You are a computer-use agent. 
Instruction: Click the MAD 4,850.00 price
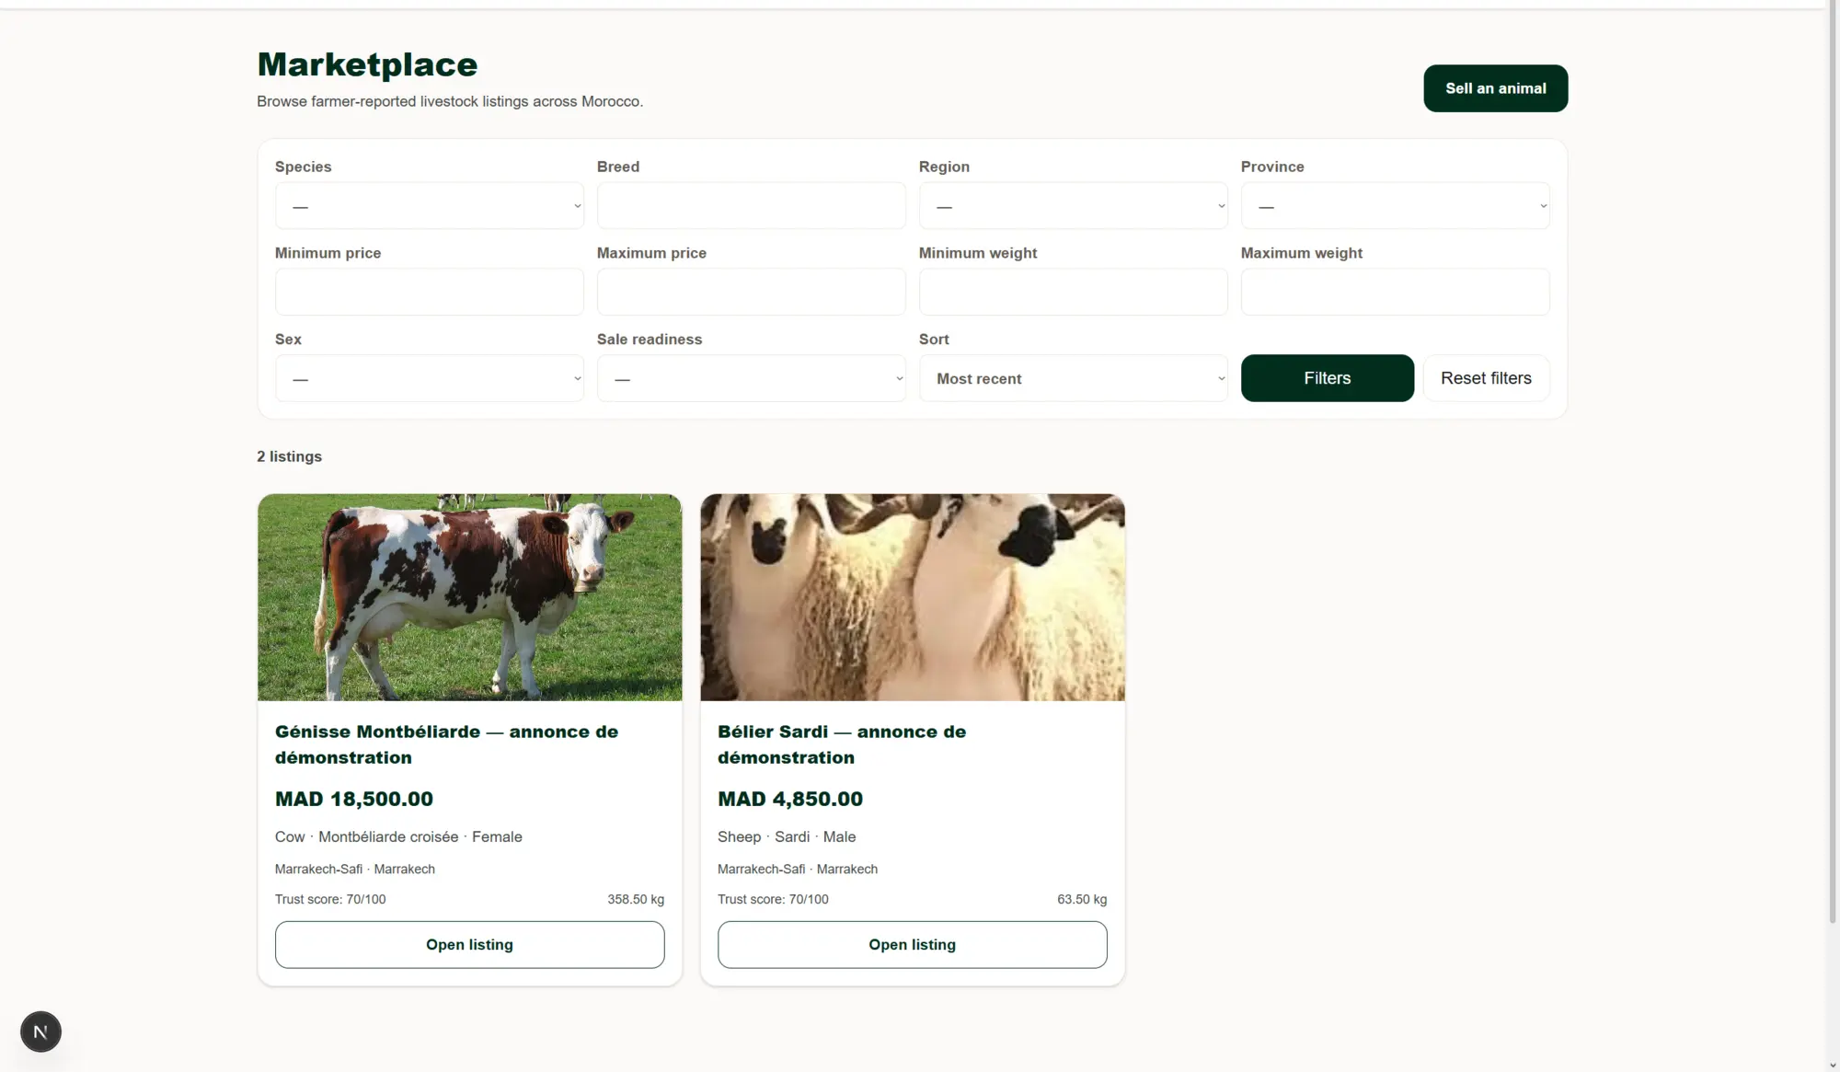pos(790,799)
